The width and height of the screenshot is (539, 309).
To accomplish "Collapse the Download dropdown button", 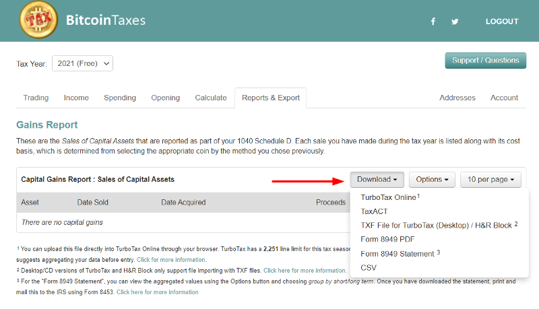I will pos(377,180).
